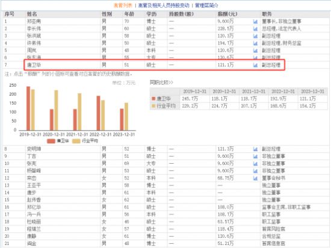Click the 行业平均 tan legend swatch below chart

76,141
